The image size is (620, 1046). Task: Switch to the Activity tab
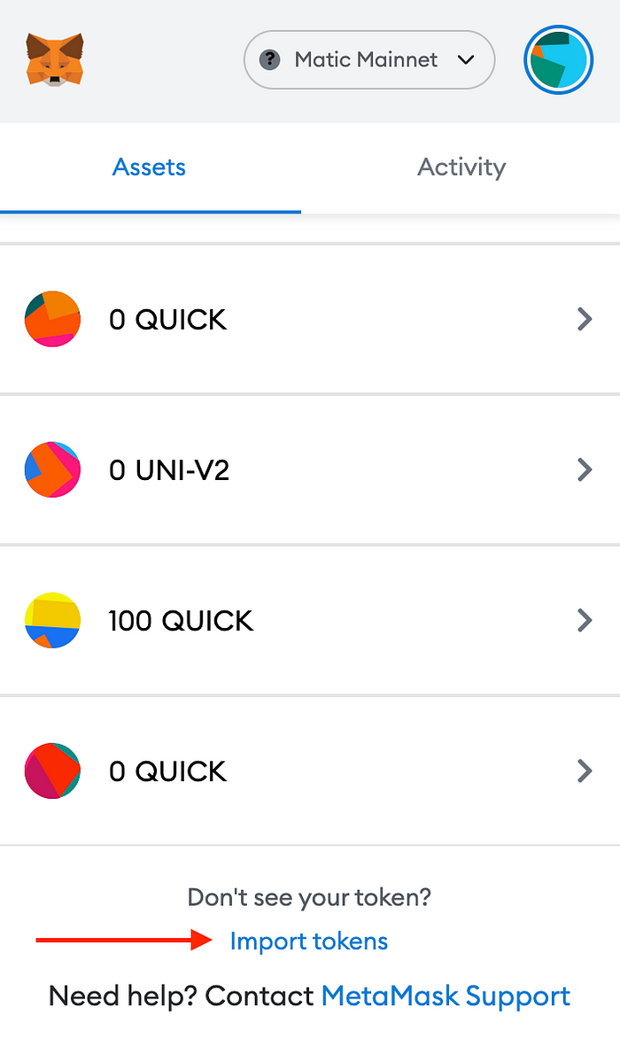pos(461,167)
